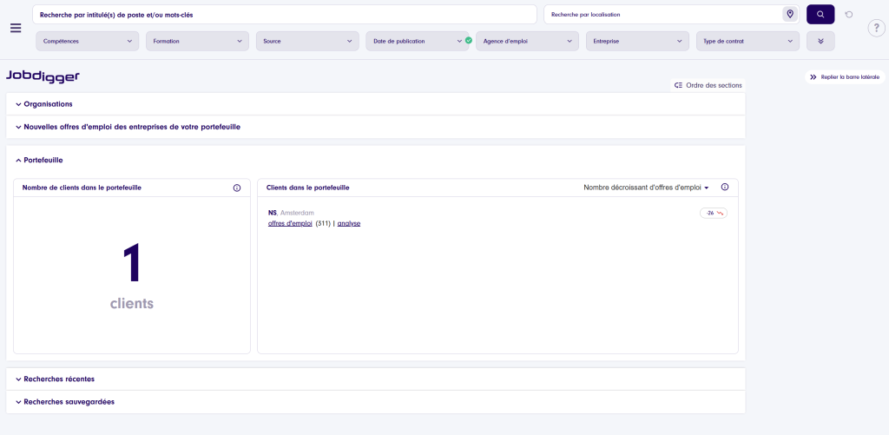Viewport: 889px width, 435px height.
Task: Collapse the Portefeuille section
Action: click(x=43, y=161)
